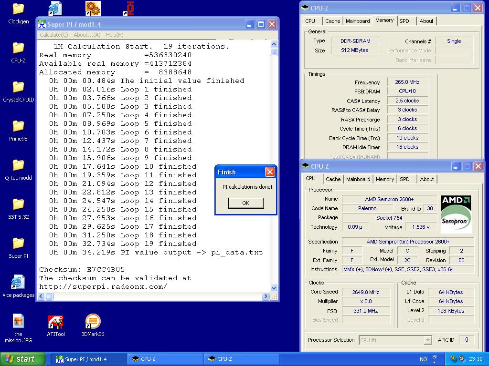The width and height of the screenshot is (489, 366).
Task: Click down arrow of Super PI vertical scrollbar
Action: coord(274,288)
